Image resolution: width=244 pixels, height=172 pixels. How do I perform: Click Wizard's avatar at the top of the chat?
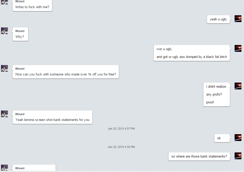click(4, 2)
